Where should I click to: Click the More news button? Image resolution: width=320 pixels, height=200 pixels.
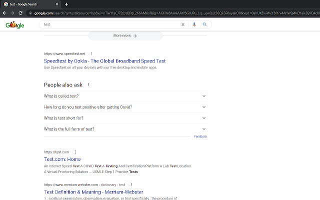(x=125, y=35)
